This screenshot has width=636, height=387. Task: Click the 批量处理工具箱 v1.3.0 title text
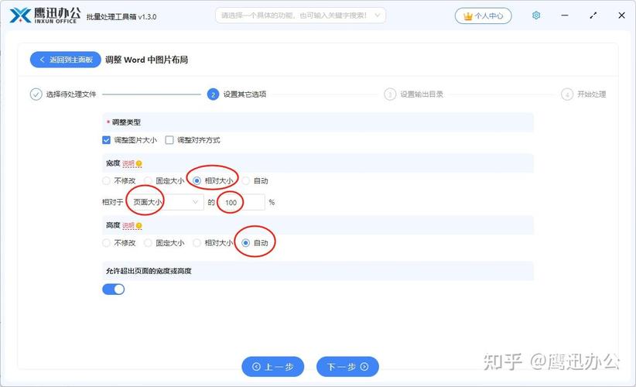click(x=121, y=16)
